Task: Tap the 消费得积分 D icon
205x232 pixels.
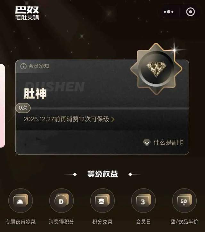Action: pos(61,200)
